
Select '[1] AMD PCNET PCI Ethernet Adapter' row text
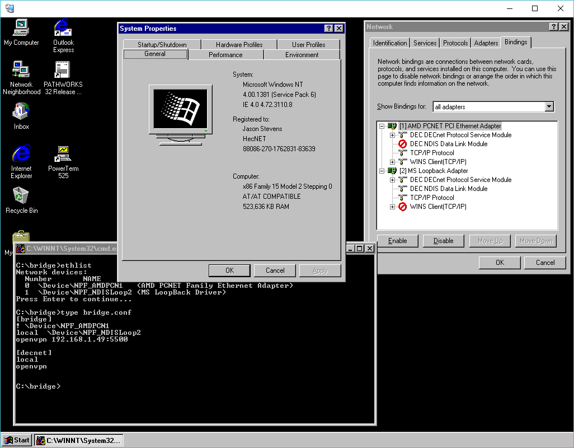point(450,126)
